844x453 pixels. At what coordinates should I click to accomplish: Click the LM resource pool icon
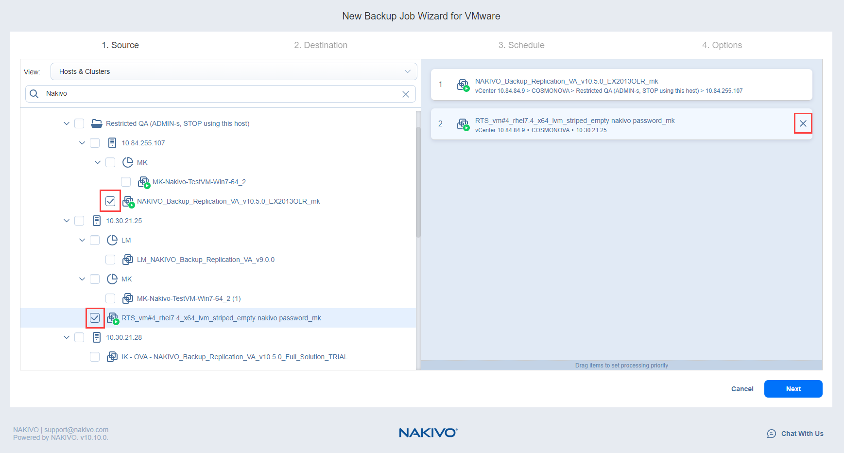(x=112, y=240)
